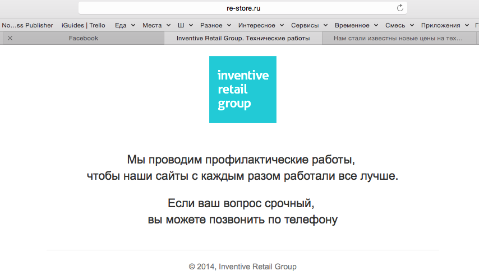Screen dimensions: 479x280
Task: Open the iGuides | Trello bookmark
Action: (x=84, y=25)
